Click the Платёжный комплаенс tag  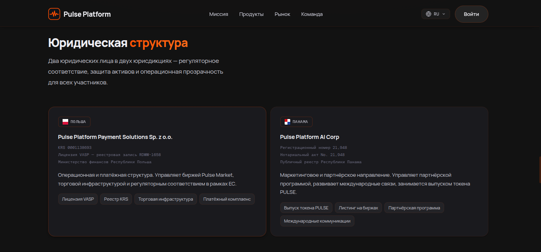227,199
